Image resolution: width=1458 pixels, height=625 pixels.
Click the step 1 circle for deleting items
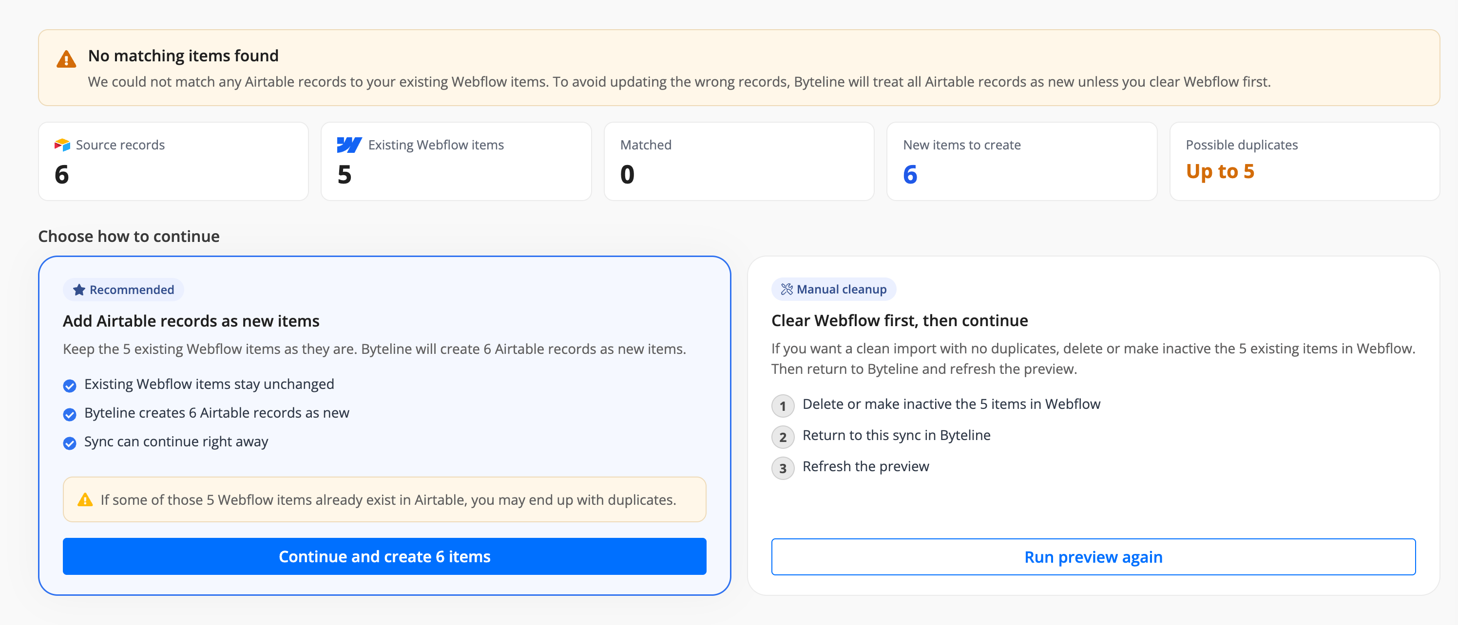(x=783, y=405)
